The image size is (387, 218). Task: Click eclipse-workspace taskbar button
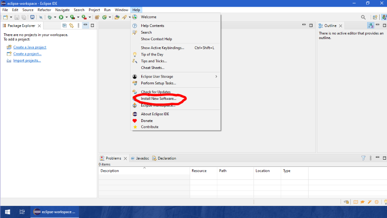[55, 212]
